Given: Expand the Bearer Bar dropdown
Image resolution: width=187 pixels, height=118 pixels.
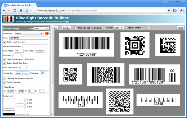Looking at the screenshot, I should coord(22,73).
